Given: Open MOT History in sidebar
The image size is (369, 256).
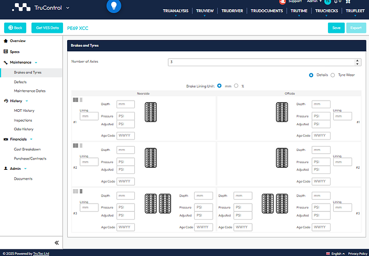Looking at the screenshot, I should coord(24,111).
